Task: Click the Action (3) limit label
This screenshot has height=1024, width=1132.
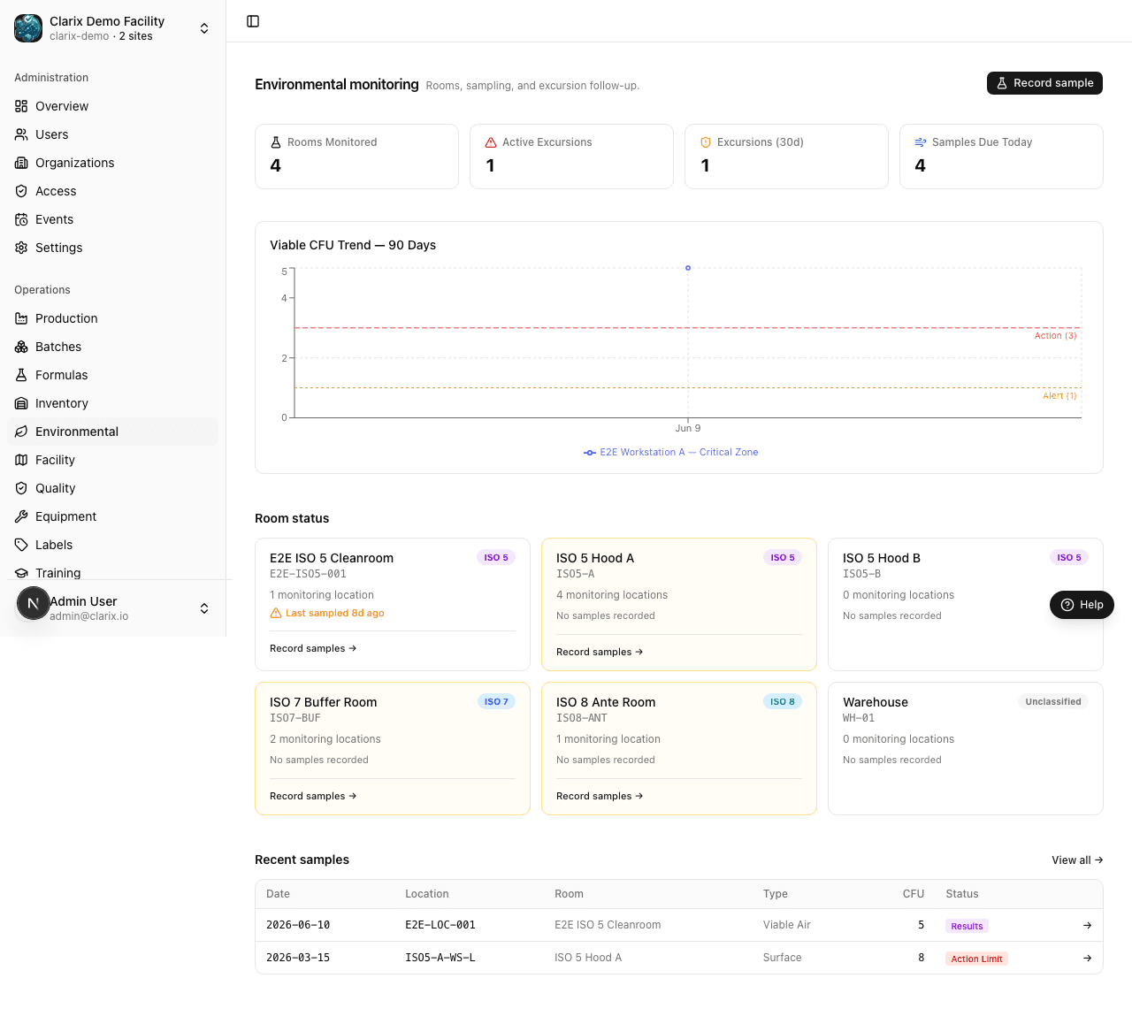Action: 1056,335
